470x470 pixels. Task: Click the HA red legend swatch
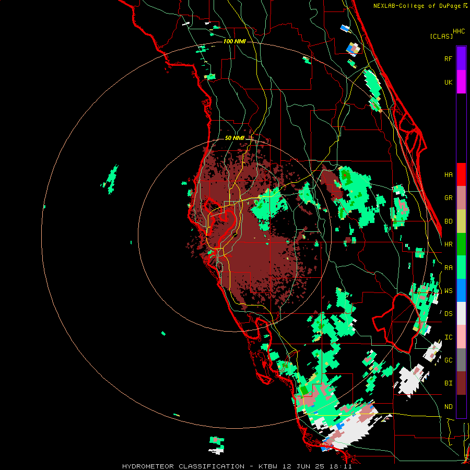tap(461, 174)
